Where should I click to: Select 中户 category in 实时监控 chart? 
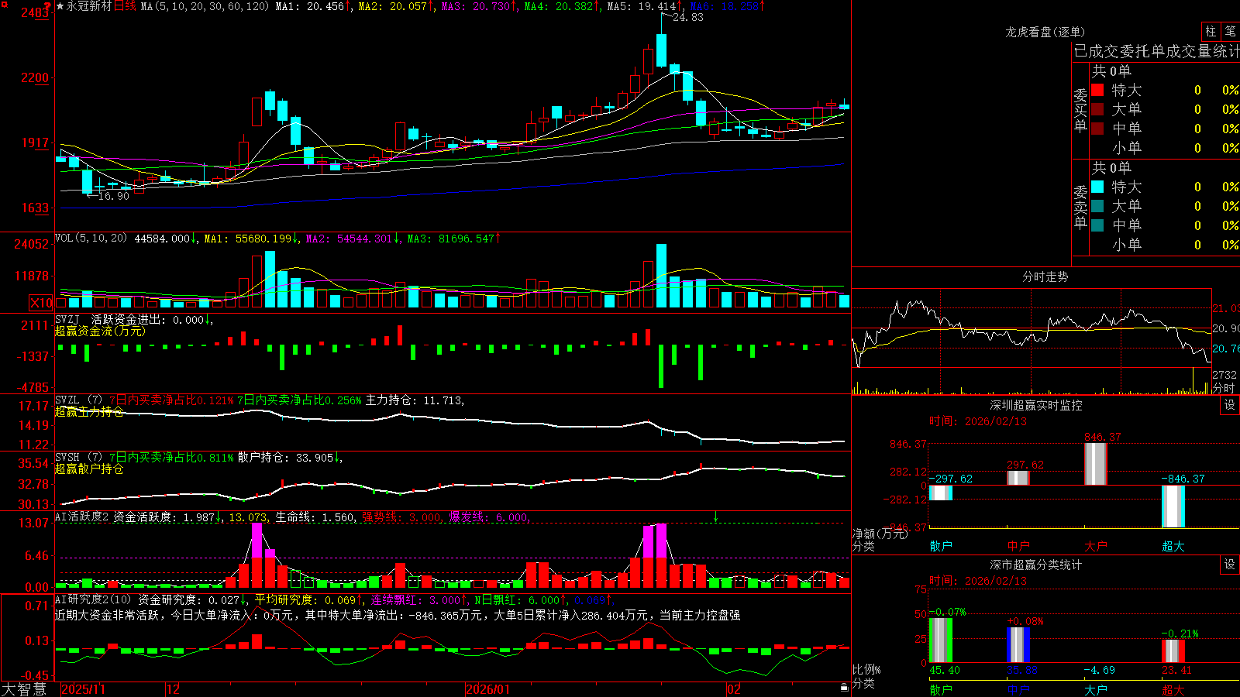point(1018,546)
